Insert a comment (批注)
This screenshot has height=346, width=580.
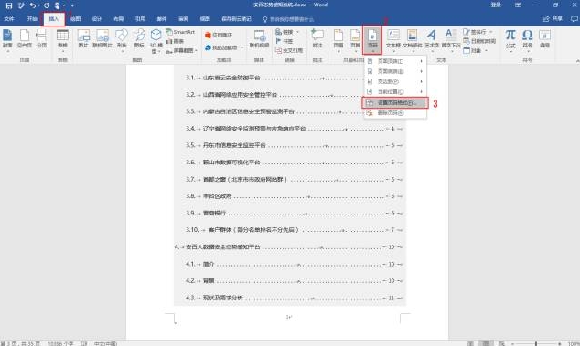click(317, 38)
